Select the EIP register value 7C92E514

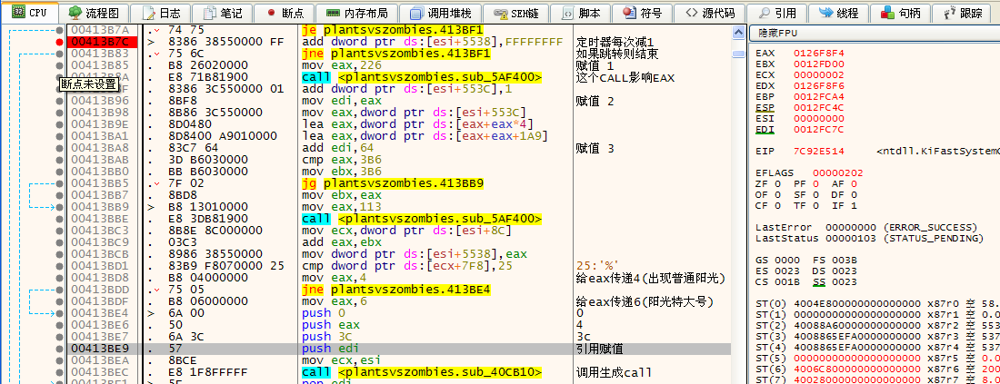click(819, 152)
